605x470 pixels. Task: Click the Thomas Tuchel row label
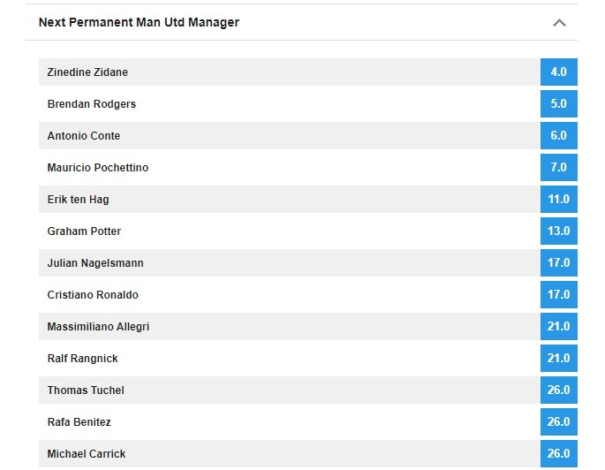pyautogui.click(x=86, y=390)
